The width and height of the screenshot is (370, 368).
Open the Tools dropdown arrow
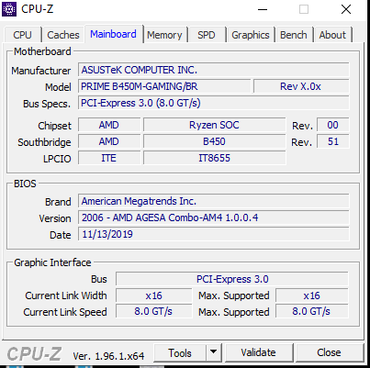[214, 352]
